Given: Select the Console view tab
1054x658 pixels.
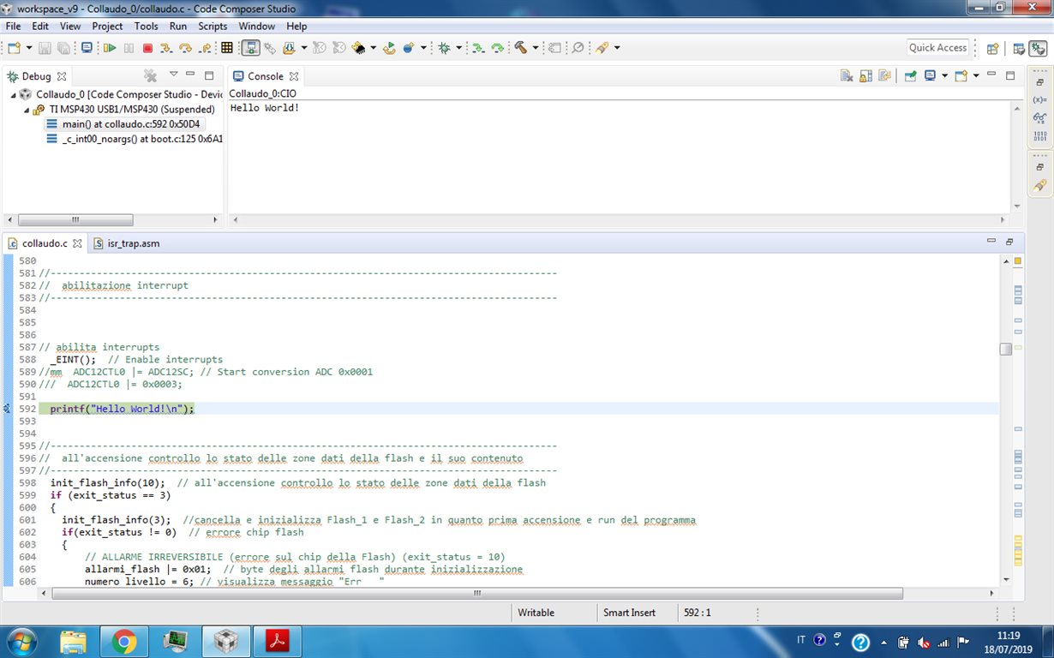Looking at the screenshot, I should point(265,76).
